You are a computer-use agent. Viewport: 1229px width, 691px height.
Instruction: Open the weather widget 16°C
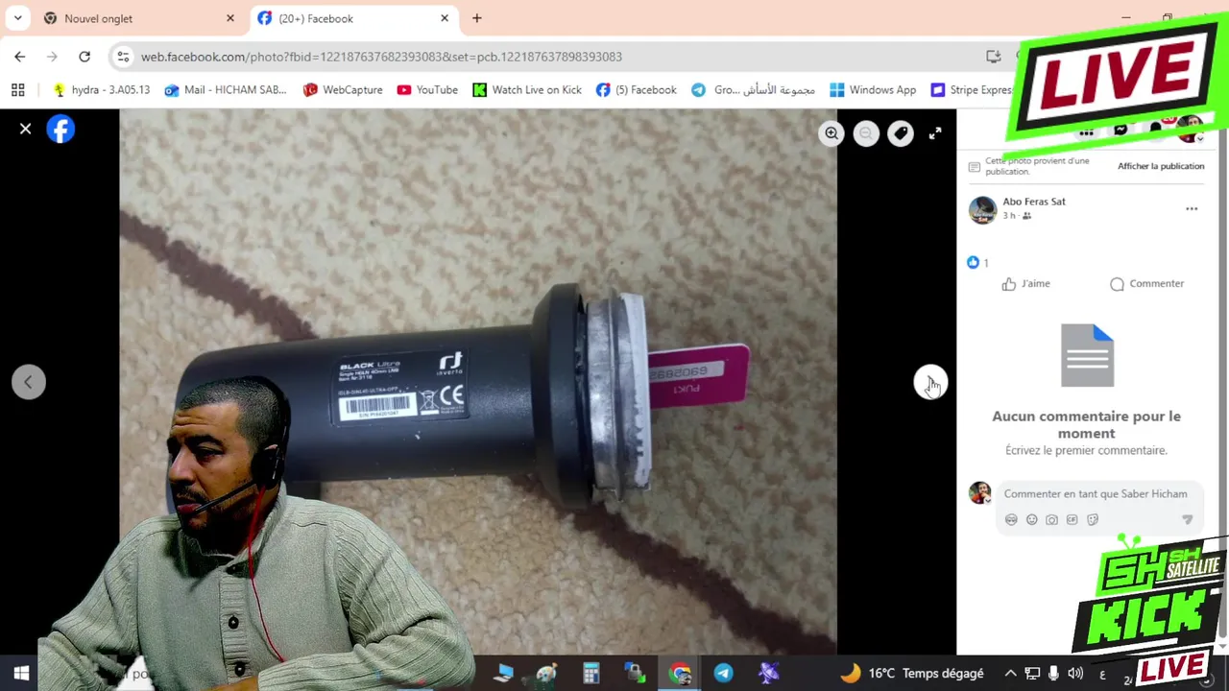(x=912, y=673)
